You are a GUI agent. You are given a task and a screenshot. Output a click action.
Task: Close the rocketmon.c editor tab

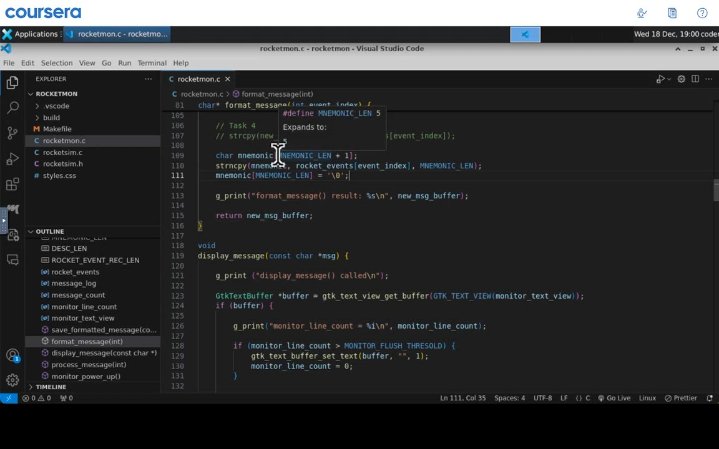[x=227, y=79]
